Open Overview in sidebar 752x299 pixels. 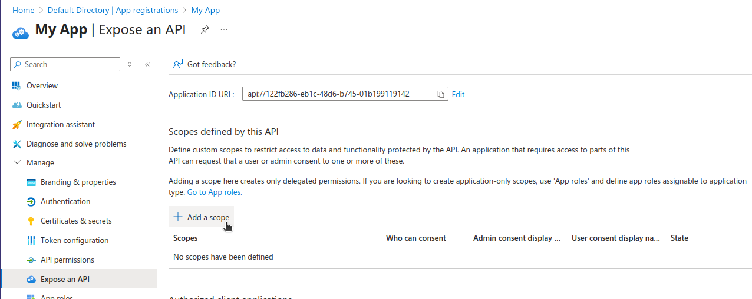coord(42,85)
